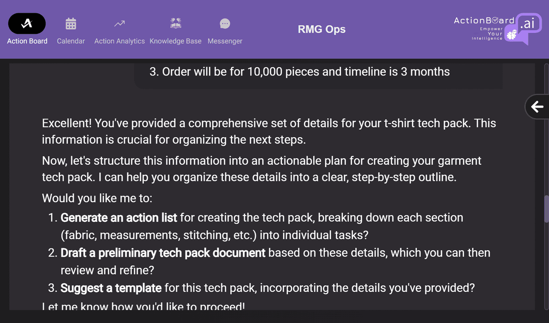
Task: Click the chat vertical scrollbar thumb
Action: click(x=546, y=209)
